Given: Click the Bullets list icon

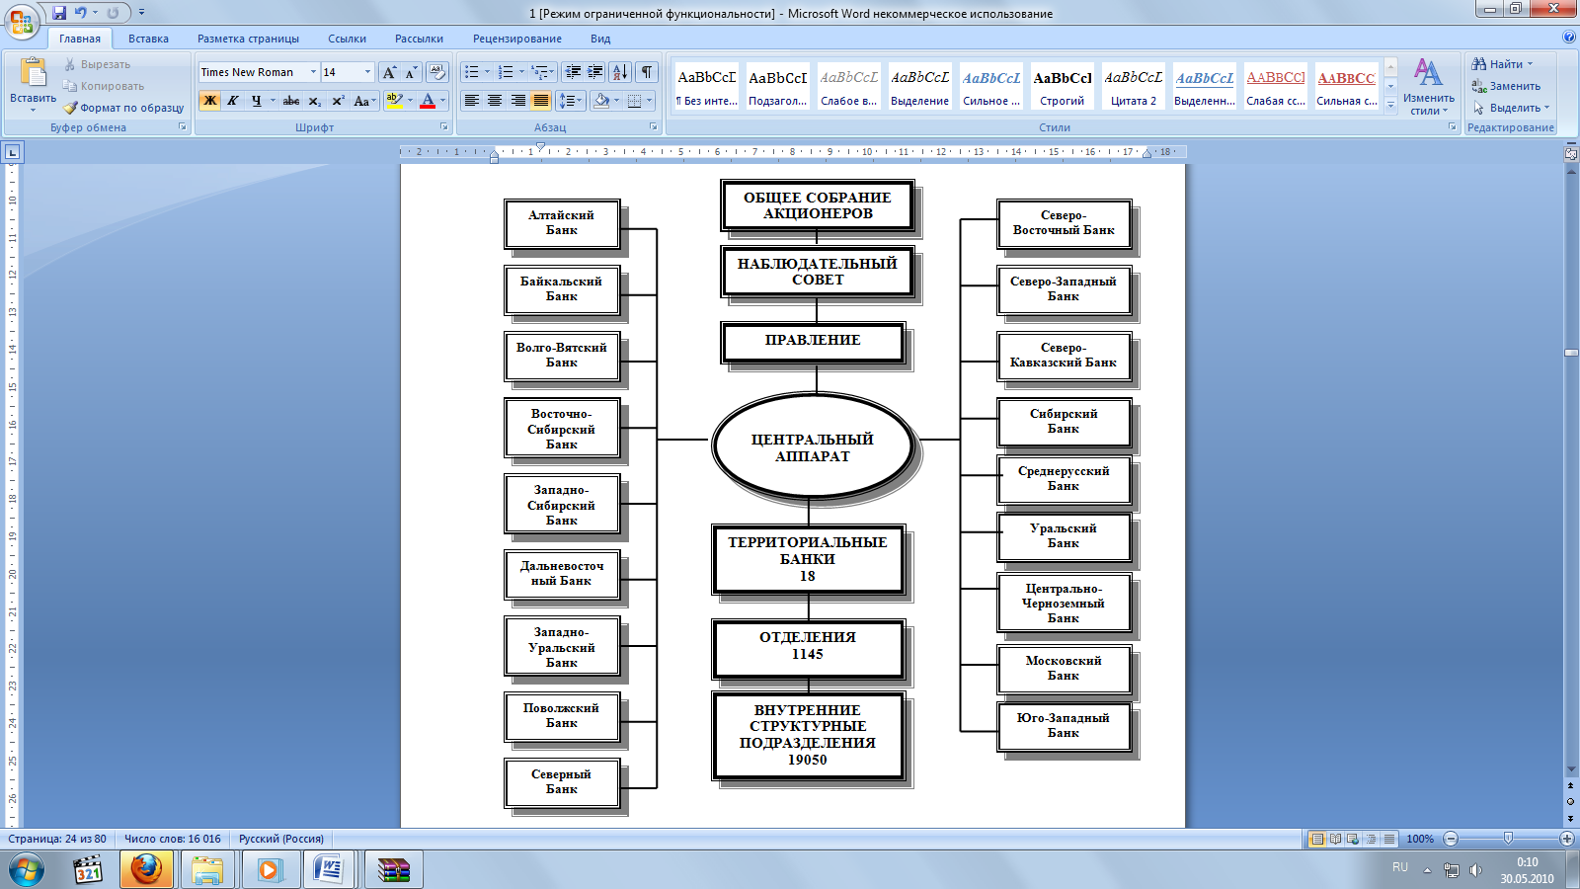Looking at the screenshot, I should point(472,72).
